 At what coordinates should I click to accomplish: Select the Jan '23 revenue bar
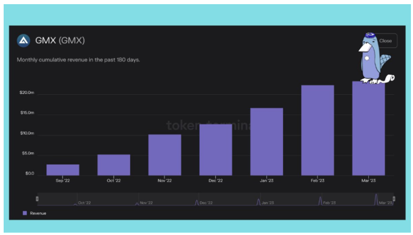coord(266,142)
